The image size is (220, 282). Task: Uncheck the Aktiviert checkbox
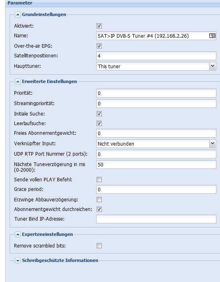pos(99,26)
